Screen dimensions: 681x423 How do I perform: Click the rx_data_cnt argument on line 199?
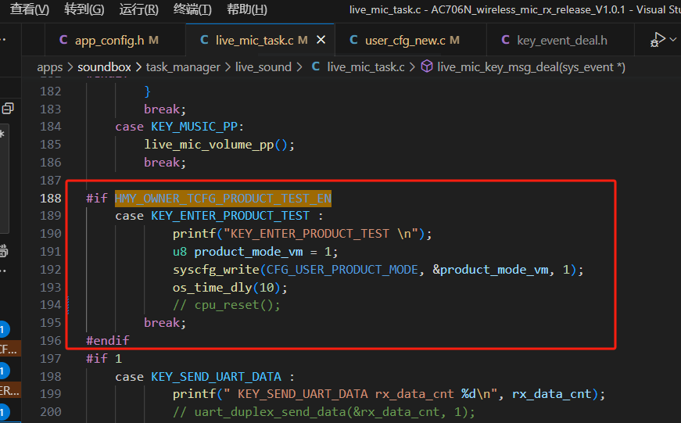coord(551,394)
